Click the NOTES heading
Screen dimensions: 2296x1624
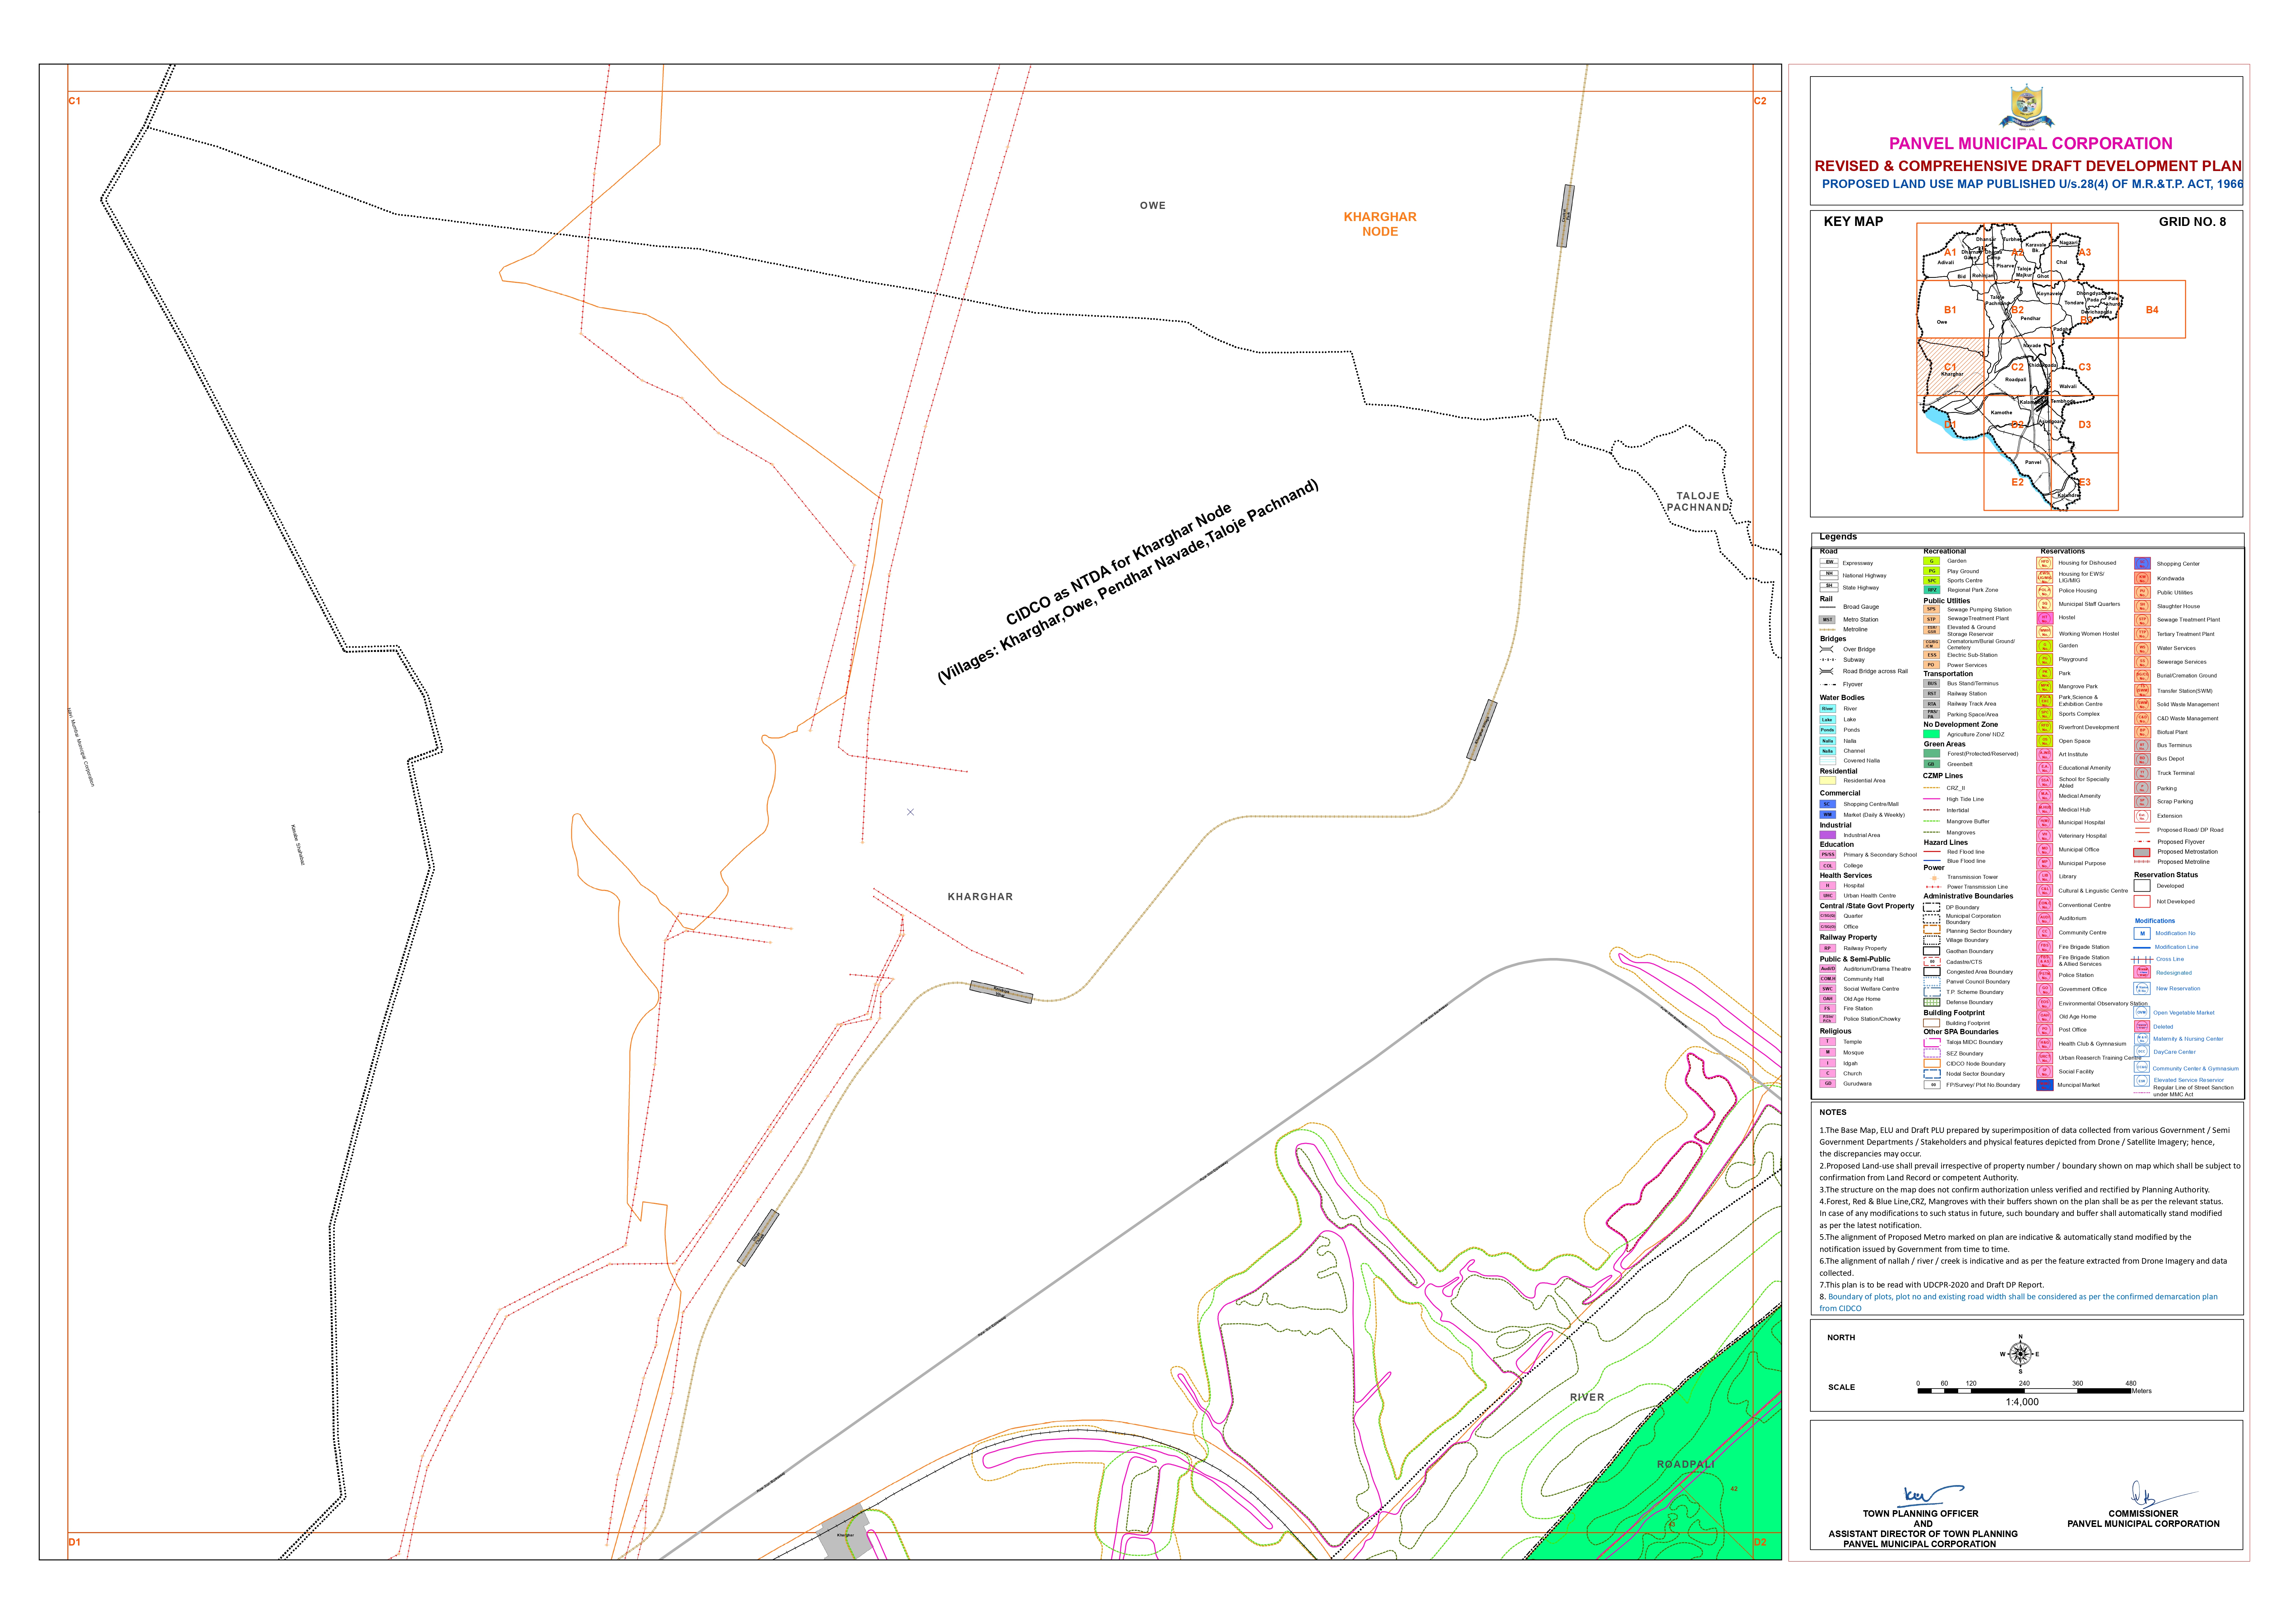tap(1833, 1112)
